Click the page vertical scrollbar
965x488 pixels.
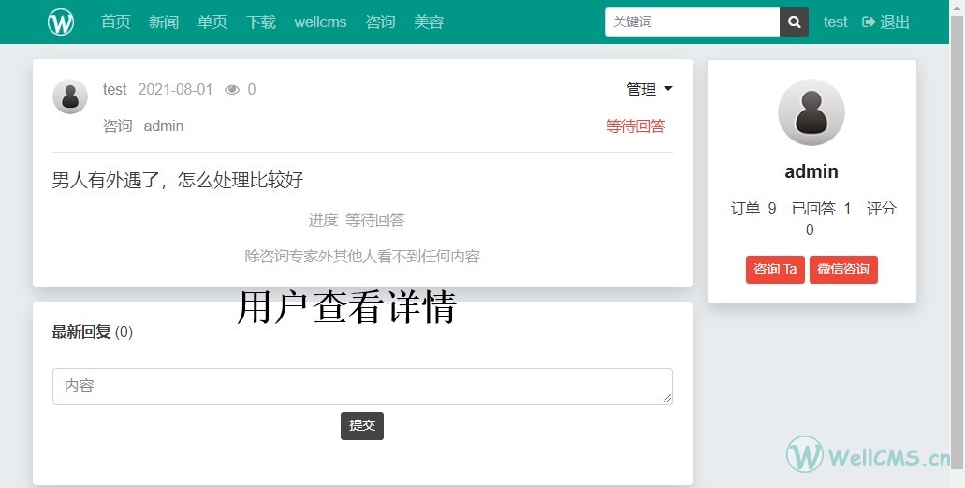coord(957,244)
